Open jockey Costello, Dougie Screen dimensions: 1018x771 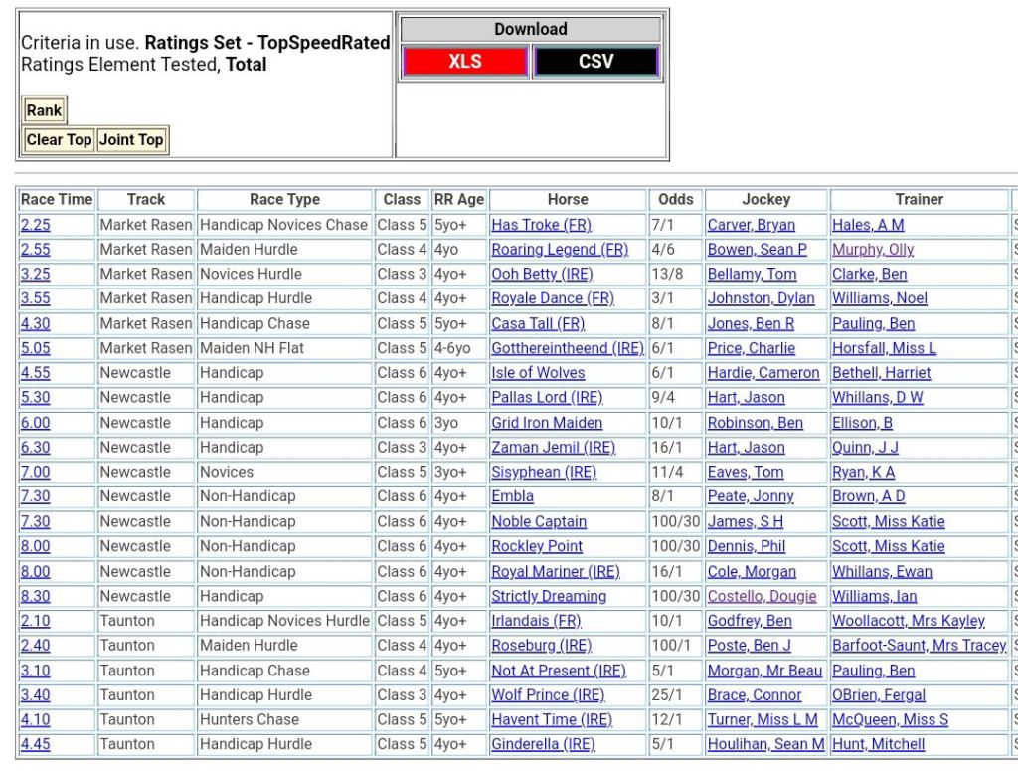(x=762, y=596)
